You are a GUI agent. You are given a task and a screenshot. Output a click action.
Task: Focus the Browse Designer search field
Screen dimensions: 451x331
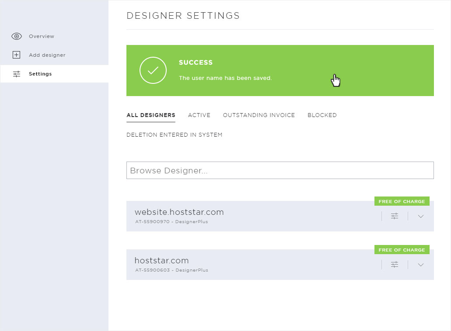[280, 170]
